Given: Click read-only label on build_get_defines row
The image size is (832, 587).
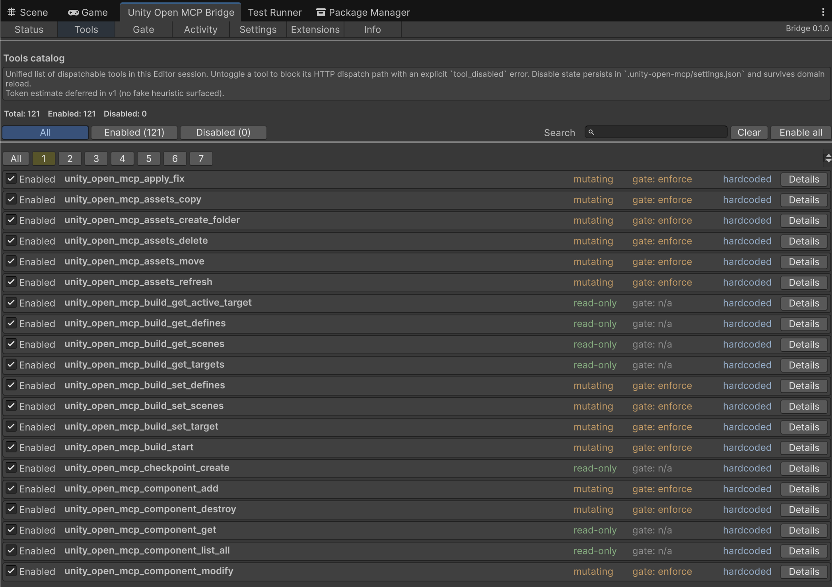Looking at the screenshot, I should 595,324.
